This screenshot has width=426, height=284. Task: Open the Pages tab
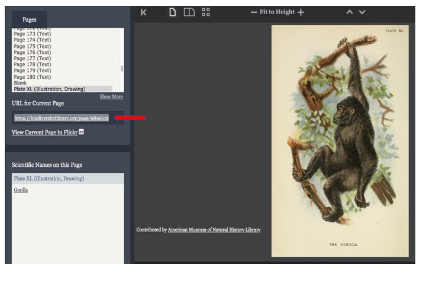30,20
